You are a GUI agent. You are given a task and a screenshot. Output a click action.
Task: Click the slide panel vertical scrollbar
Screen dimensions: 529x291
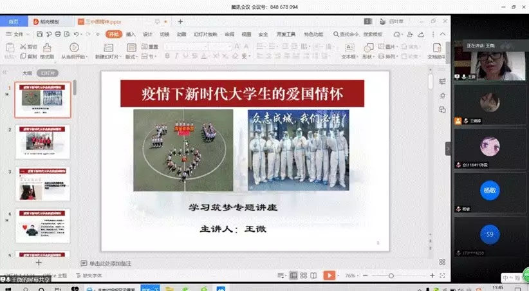75,88
